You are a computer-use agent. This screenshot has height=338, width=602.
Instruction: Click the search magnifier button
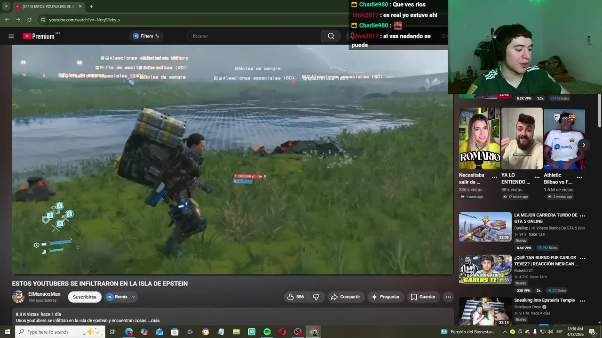pyautogui.click(x=331, y=36)
